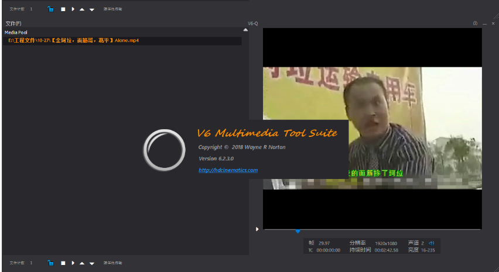499x272 pixels.
Task: Click the stop square in the lower toolbar
Action: (63, 263)
